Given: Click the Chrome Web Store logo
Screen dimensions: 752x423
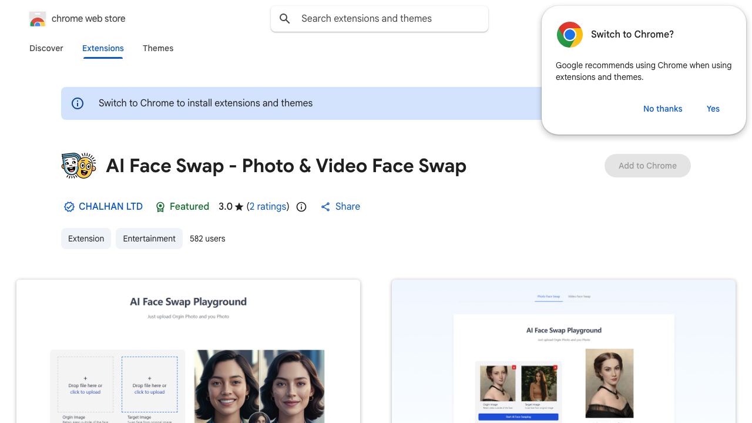Looking at the screenshot, I should (x=38, y=19).
